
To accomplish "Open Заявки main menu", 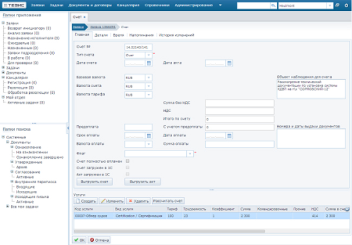I will 38,5.
